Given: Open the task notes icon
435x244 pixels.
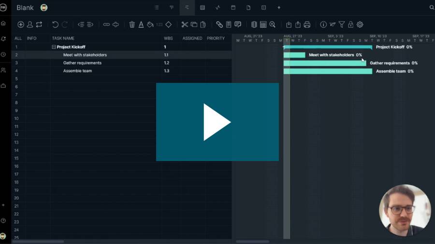Looking at the screenshot, I should 229,25.
